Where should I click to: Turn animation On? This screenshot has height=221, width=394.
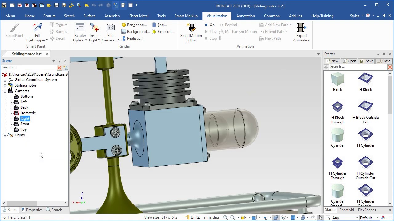click(x=209, y=25)
